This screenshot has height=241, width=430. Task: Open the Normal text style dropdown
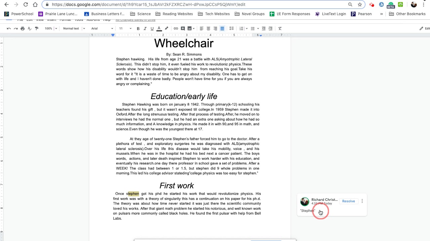coord(74,28)
